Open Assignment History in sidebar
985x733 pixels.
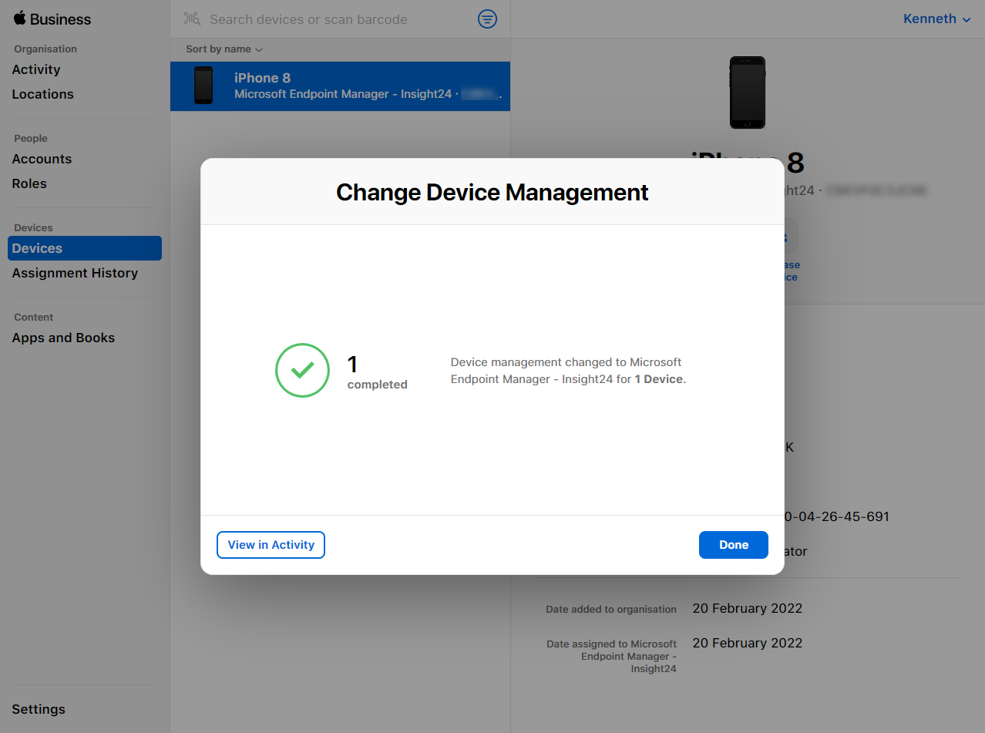[x=75, y=273]
